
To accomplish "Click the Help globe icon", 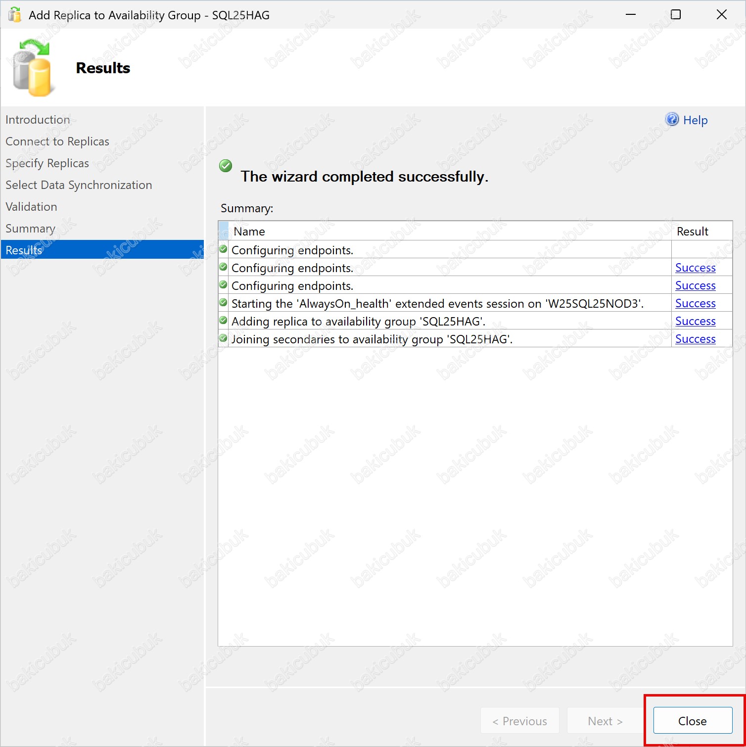I will click(x=672, y=119).
